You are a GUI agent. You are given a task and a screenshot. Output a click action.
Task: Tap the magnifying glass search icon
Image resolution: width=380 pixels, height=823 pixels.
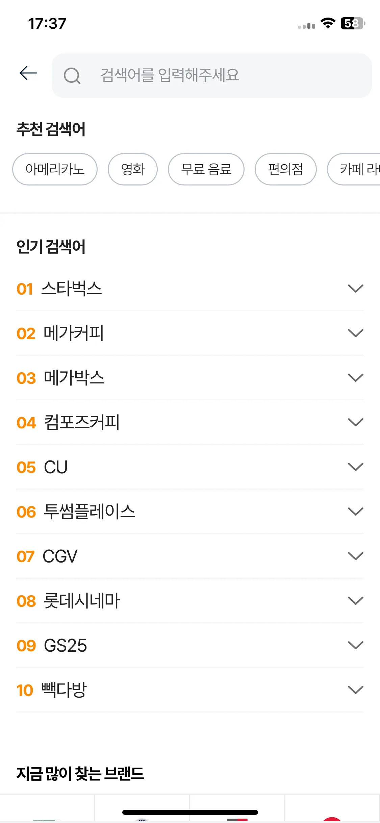click(72, 76)
